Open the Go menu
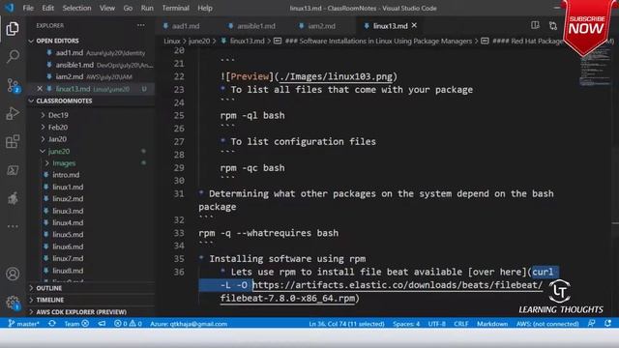619x348 pixels. [128, 8]
